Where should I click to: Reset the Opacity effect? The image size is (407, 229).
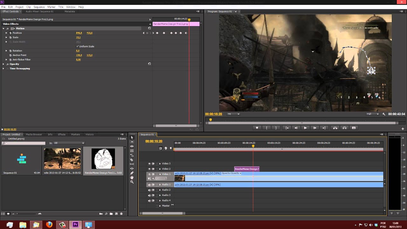[x=149, y=64]
